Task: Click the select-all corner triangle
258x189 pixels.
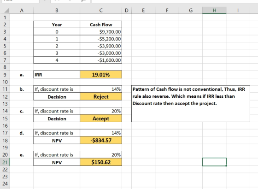Action: click(6, 11)
